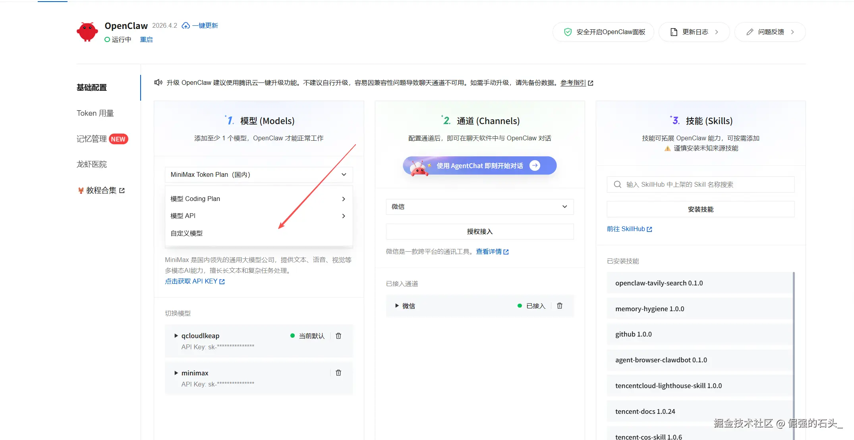Expand the qcloudlkeap model details

tap(176, 336)
